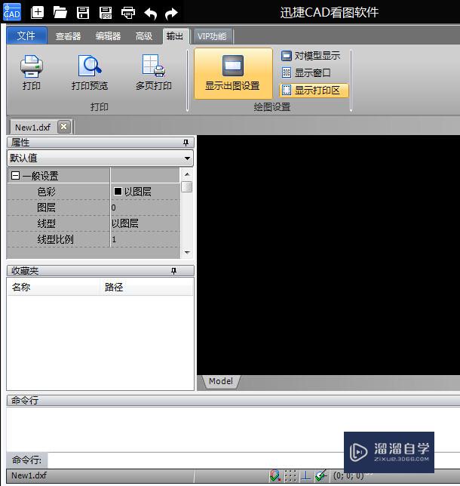Click the properties scrollbar thumb

[187, 186]
